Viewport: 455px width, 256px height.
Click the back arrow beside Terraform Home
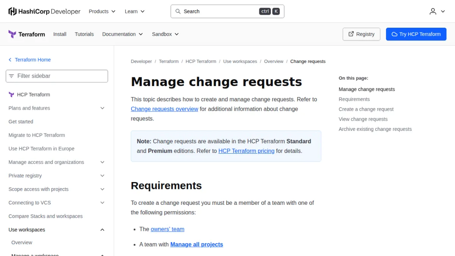[x=10, y=60]
